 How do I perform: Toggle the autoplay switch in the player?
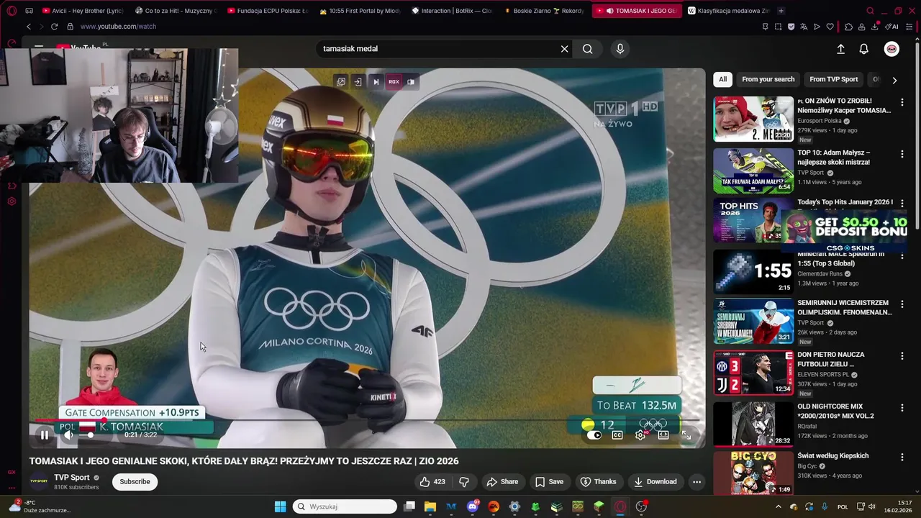594,435
